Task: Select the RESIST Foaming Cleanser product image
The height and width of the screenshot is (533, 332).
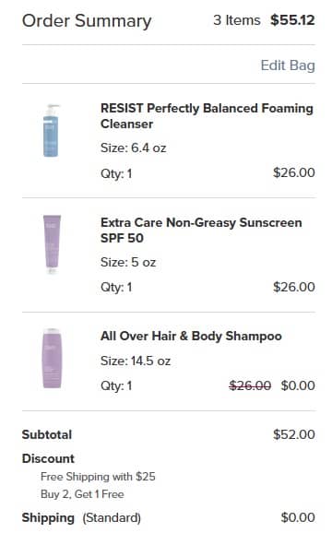Action: (x=51, y=131)
